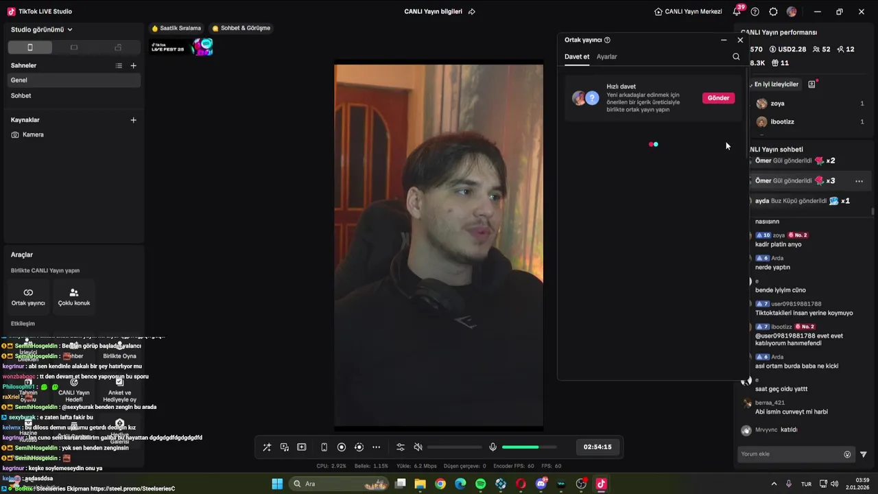Screen dimensions: 878x494
Task: Close the Ortak yayıncı panel
Action: (x=740, y=40)
